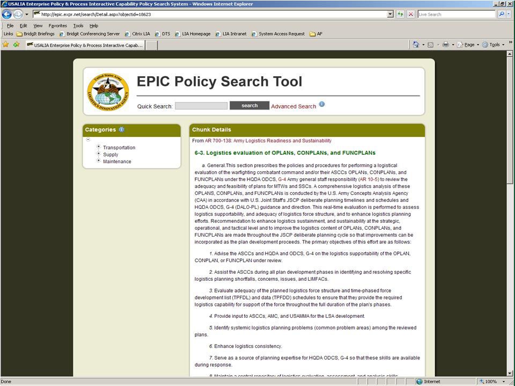Open the Tools menu in menu bar
This screenshot has height=386, width=515.
78,26
